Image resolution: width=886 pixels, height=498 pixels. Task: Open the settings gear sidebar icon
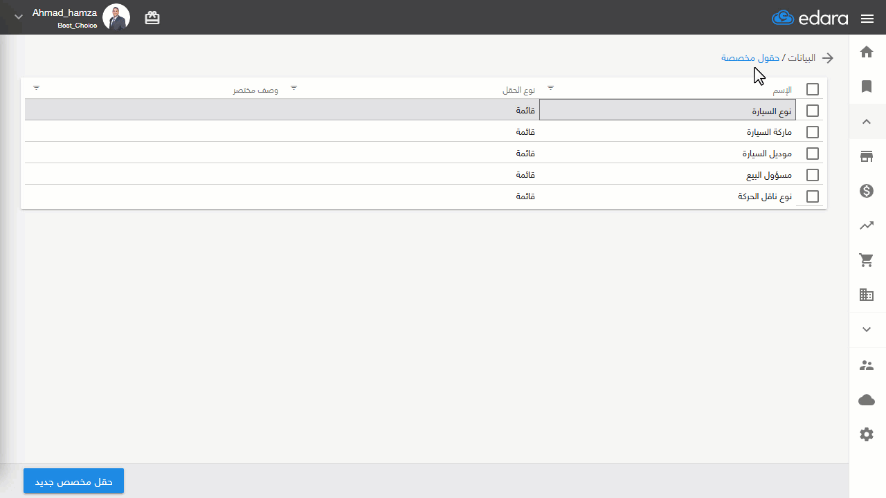867,434
